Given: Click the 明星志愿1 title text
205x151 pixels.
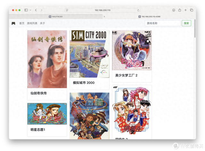Looking at the screenshot, I should coord(38,130).
